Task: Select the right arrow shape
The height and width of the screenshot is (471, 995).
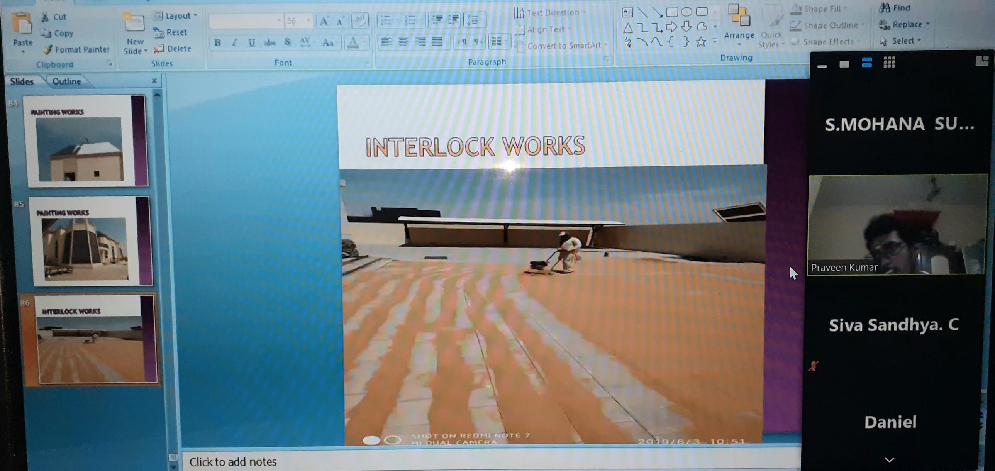Action: (x=672, y=27)
